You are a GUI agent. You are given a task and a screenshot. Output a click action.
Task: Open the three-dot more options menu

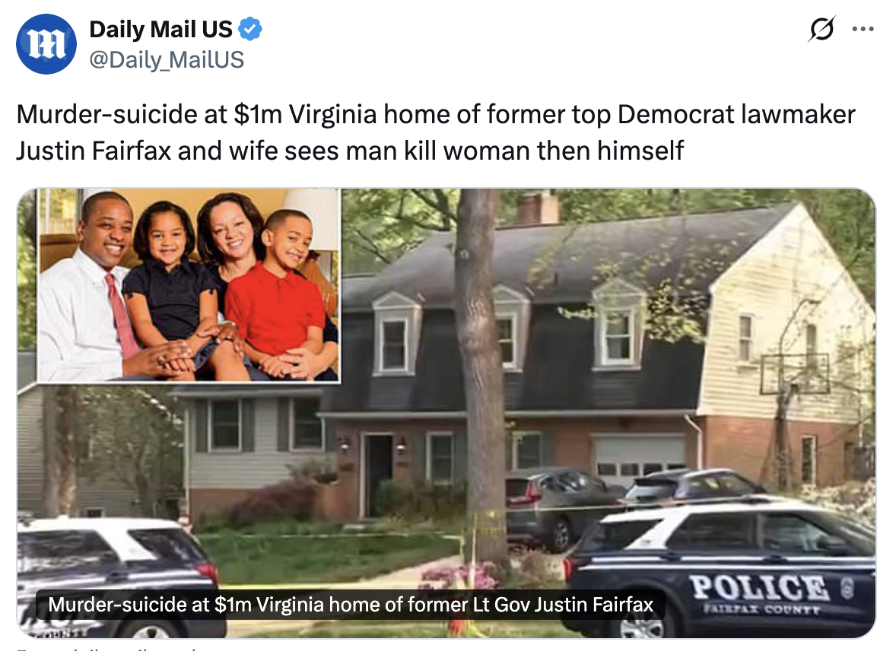pyautogui.click(x=863, y=29)
